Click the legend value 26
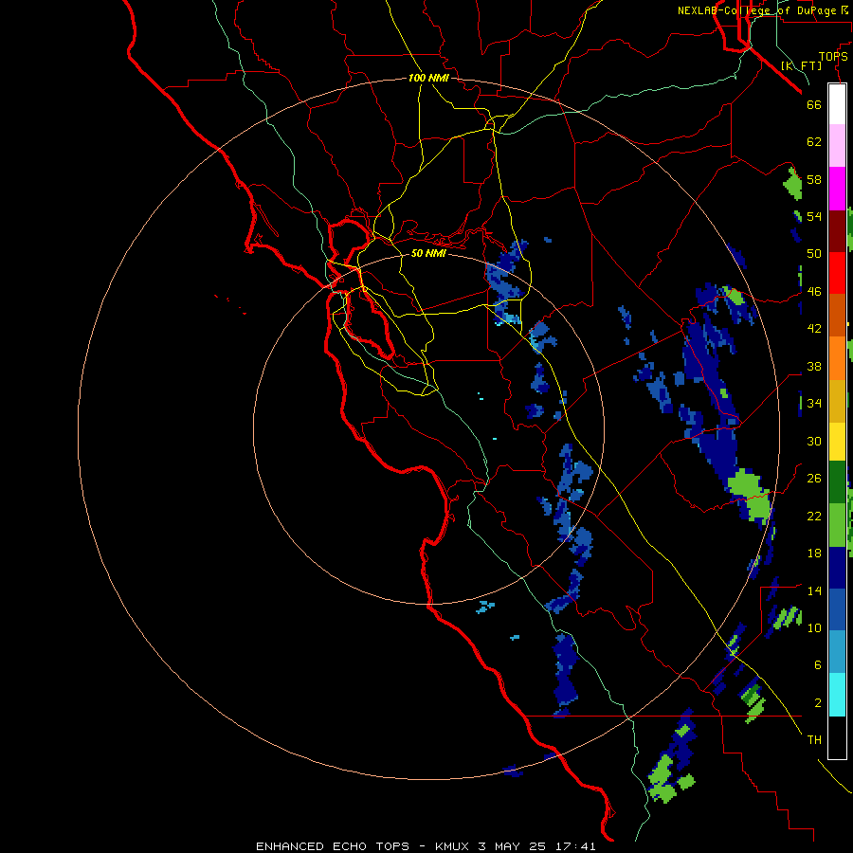 coord(814,479)
